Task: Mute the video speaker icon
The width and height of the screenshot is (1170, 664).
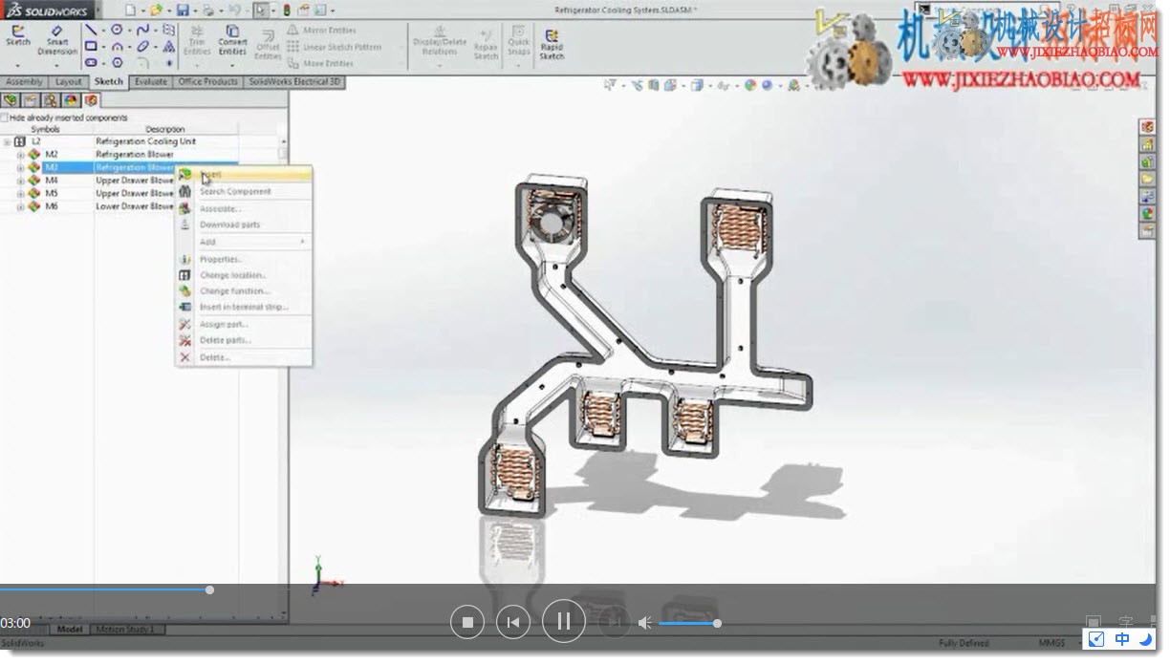Action: click(x=645, y=623)
